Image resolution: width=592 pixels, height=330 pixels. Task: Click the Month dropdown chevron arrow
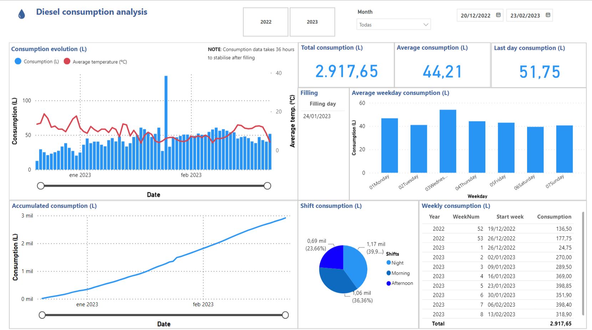pyautogui.click(x=425, y=25)
